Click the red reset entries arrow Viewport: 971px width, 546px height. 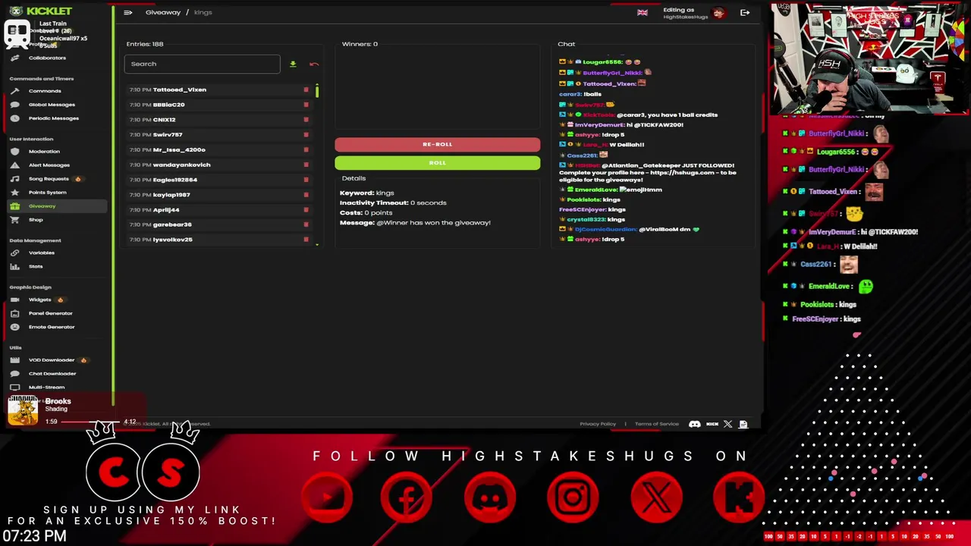314,64
